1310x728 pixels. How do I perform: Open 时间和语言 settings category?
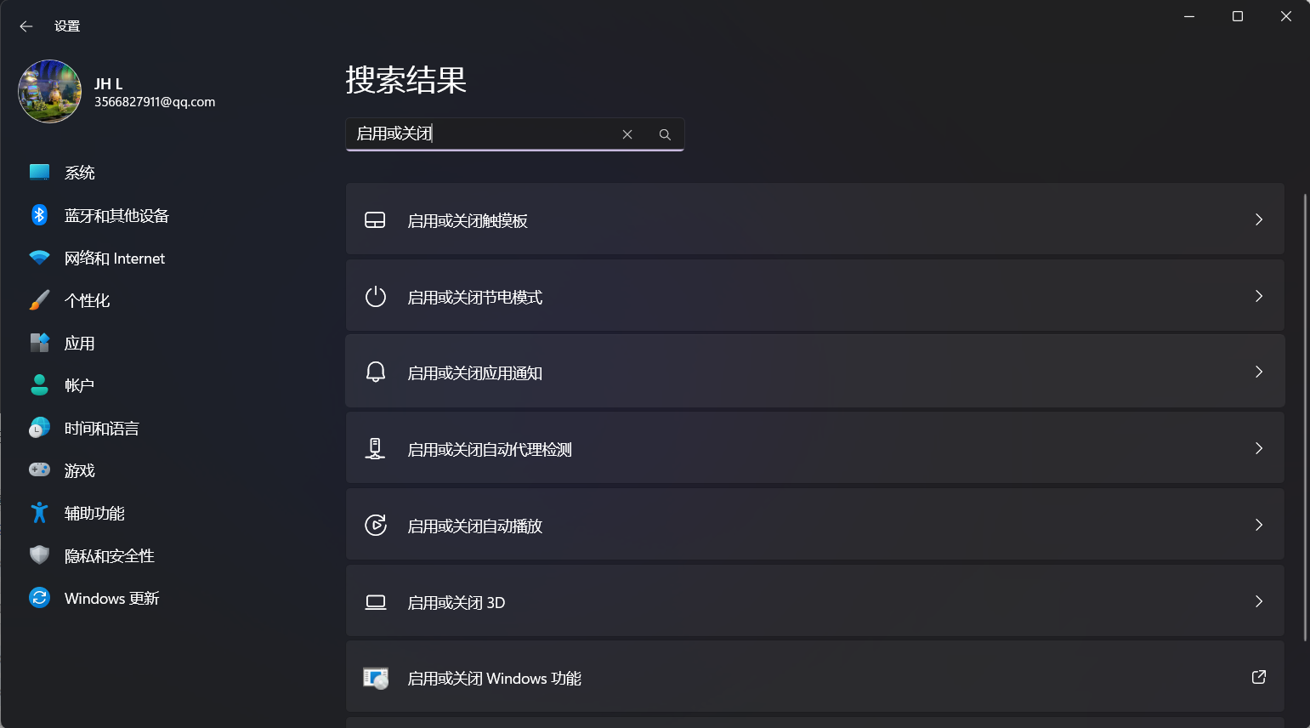click(x=102, y=429)
